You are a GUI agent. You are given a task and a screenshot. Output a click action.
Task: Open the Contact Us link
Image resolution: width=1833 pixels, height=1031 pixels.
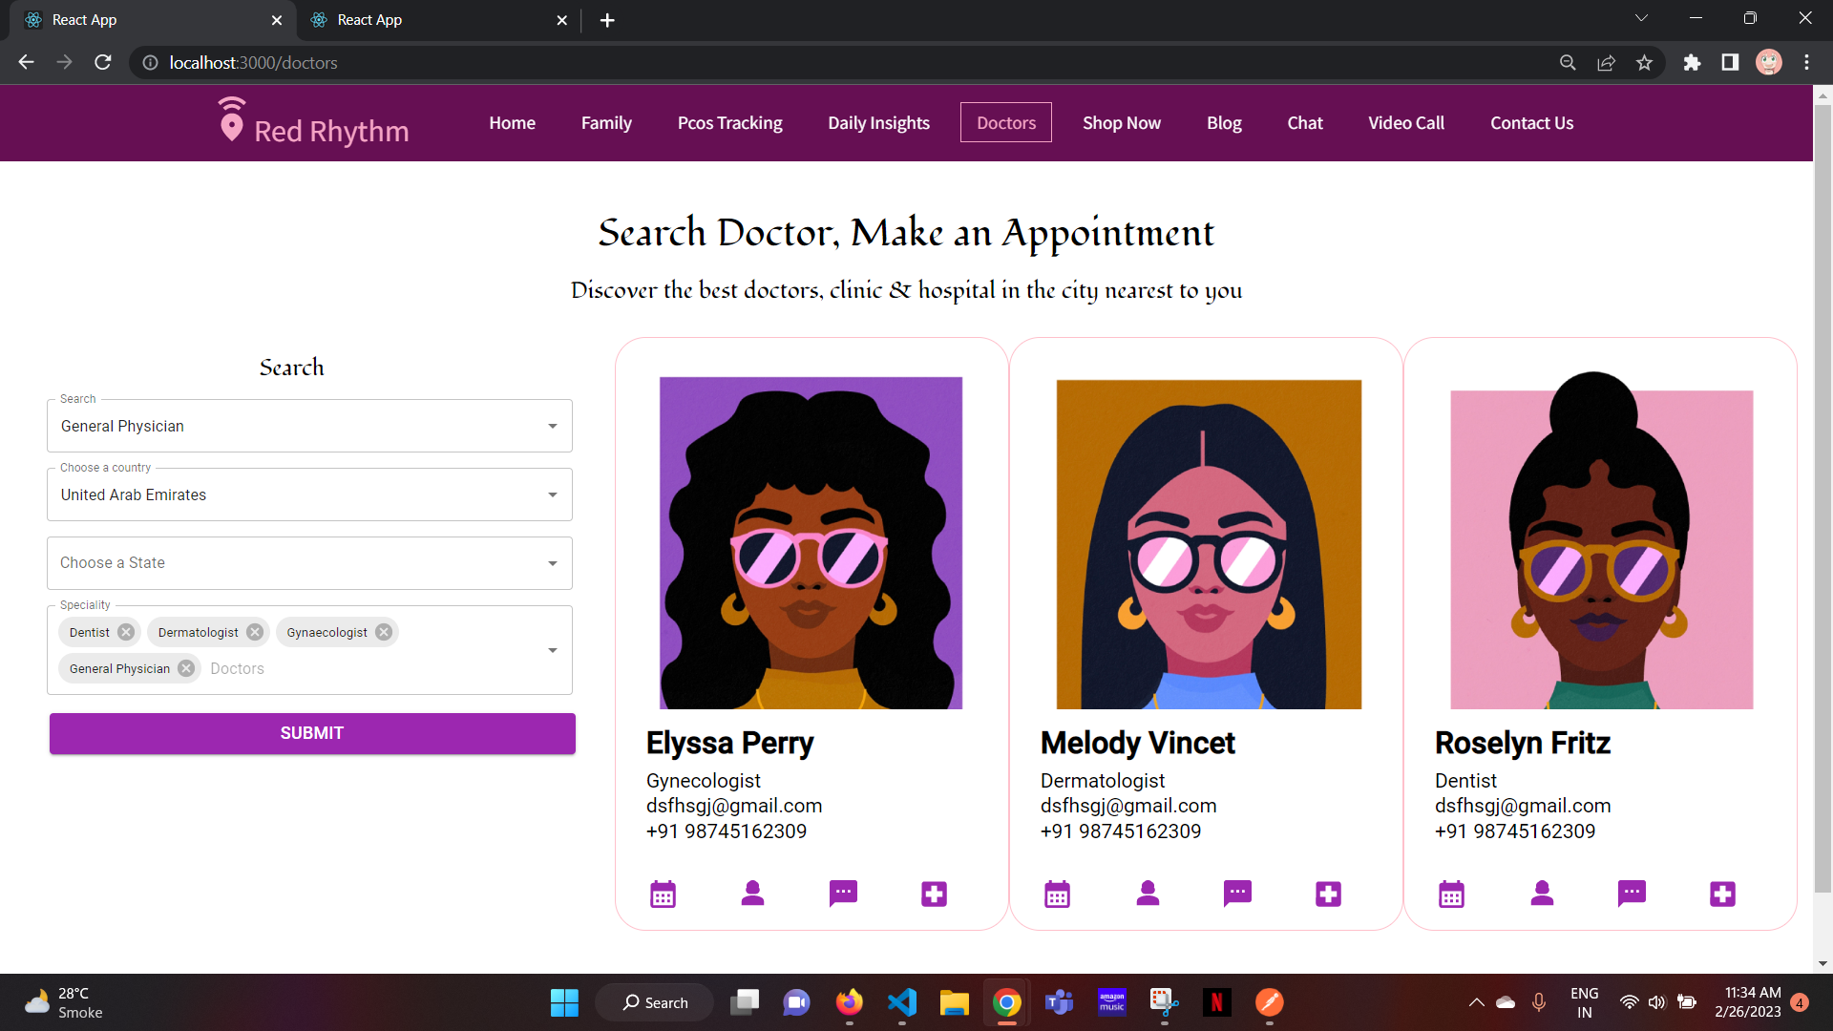click(1531, 123)
